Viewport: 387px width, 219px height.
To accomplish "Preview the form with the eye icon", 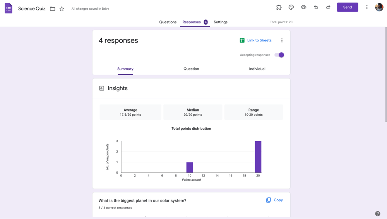I will click(x=303, y=7).
